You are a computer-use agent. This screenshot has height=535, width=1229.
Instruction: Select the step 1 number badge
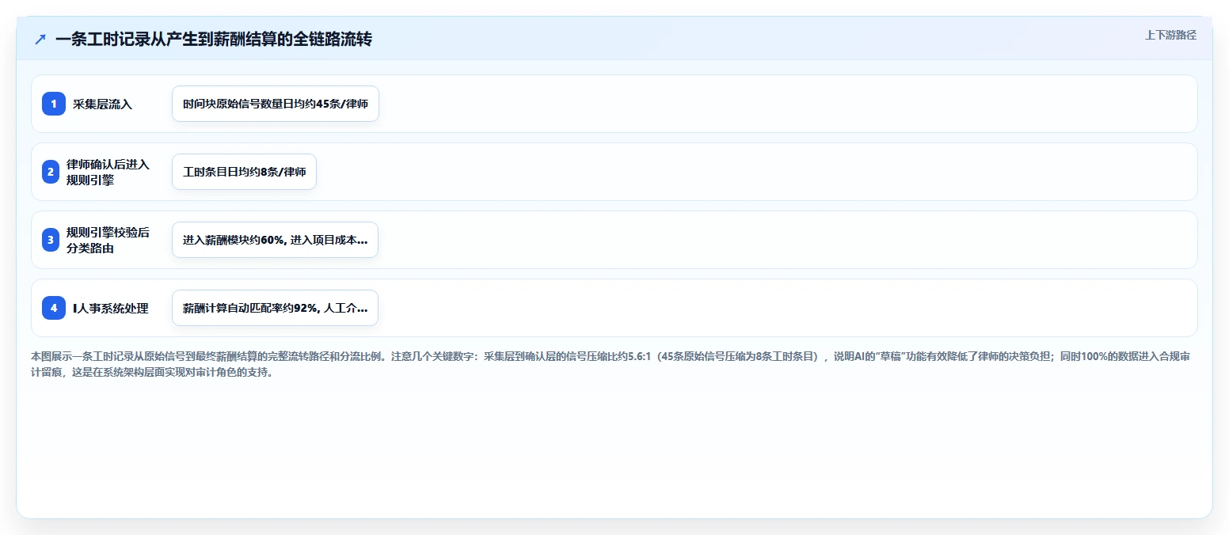54,104
